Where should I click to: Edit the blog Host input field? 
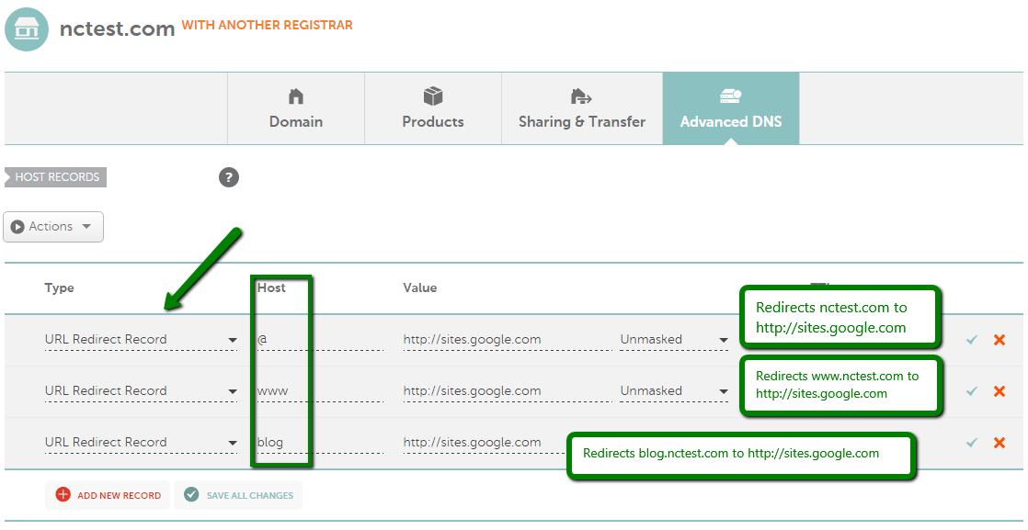pyautogui.click(x=320, y=443)
